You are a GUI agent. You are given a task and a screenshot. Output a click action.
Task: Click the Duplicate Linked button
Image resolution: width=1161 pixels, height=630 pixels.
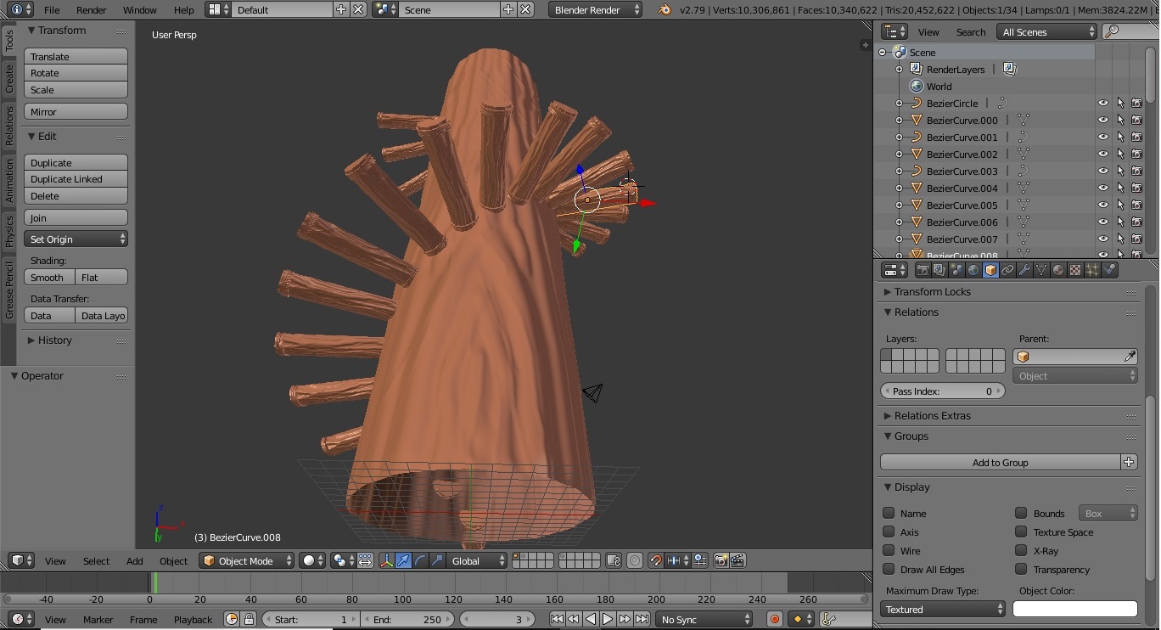[76, 179]
